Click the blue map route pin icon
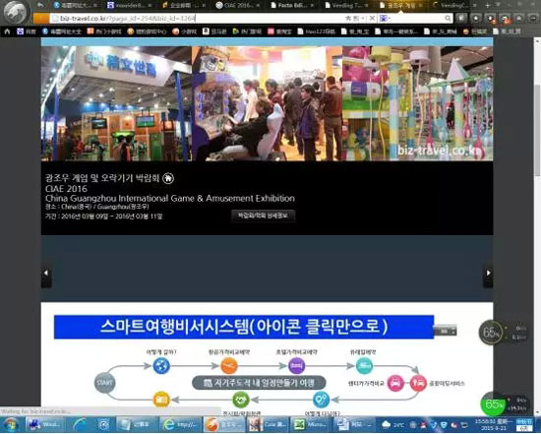 point(322,400)
